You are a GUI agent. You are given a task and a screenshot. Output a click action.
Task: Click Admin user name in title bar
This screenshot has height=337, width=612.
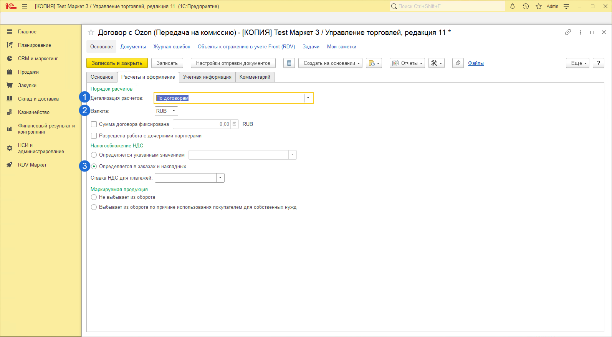[552, 6]
